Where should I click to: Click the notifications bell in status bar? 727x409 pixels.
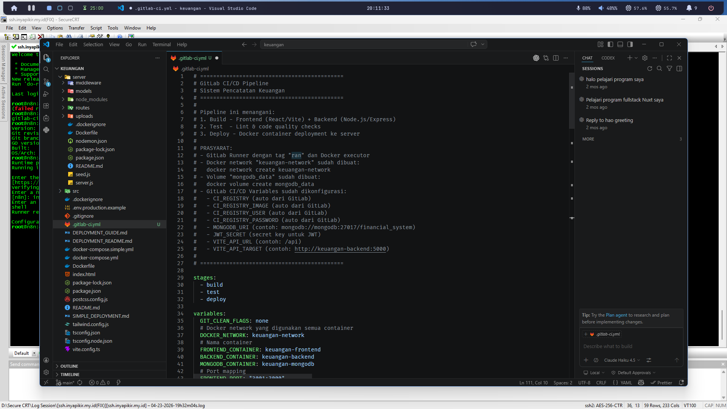click(682, 382)
